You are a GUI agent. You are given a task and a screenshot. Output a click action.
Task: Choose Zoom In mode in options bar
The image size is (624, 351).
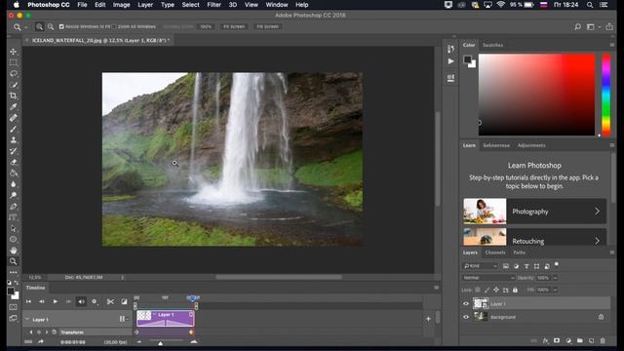point(39,26)
